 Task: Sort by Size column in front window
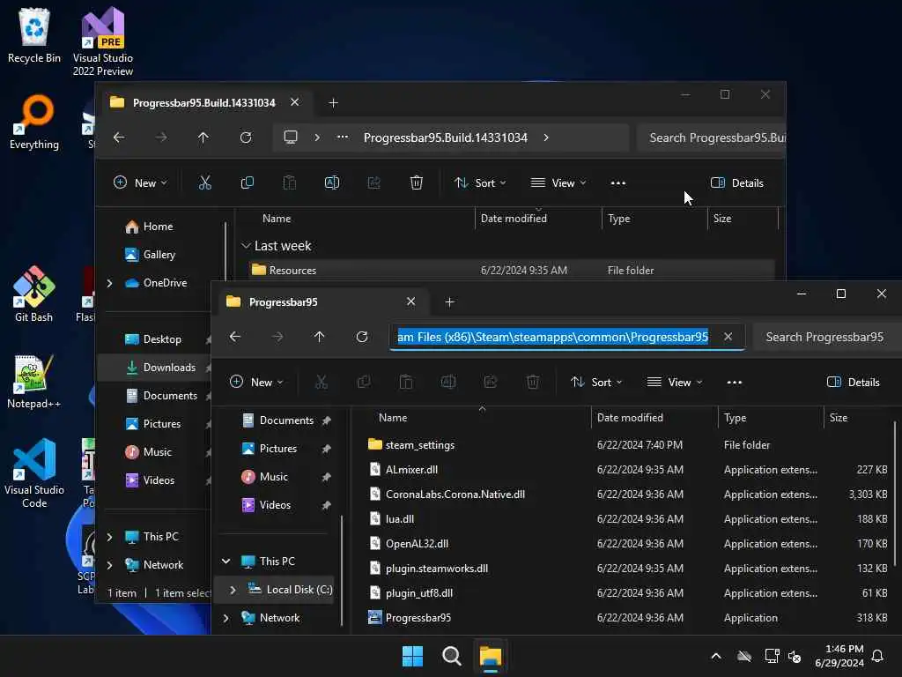coord(839,418)
